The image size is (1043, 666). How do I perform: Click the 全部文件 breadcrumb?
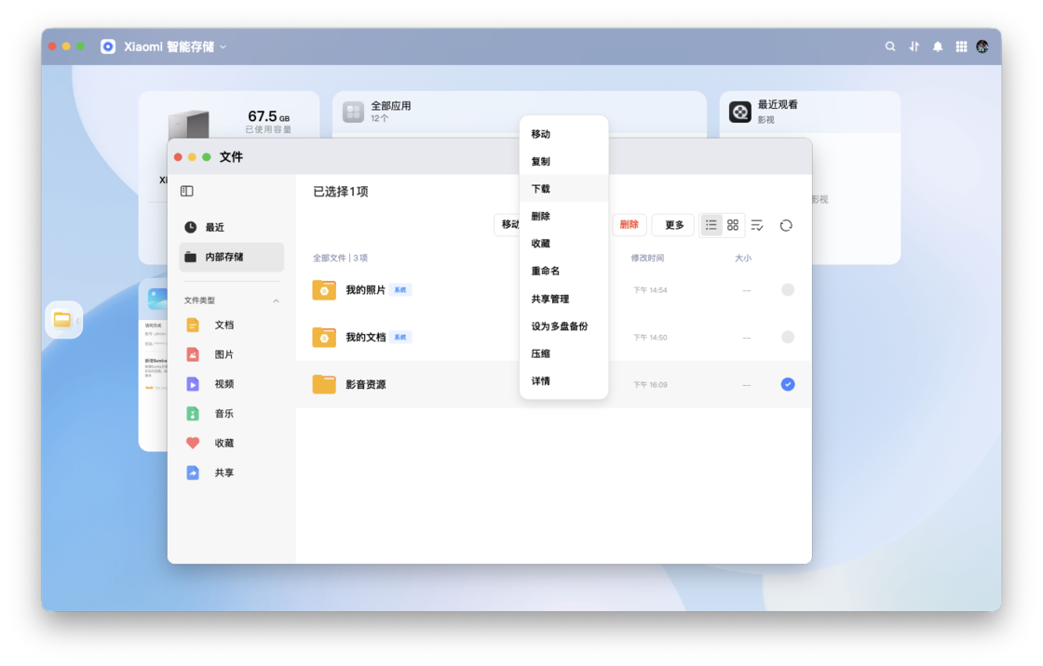(x=330, y=258)
